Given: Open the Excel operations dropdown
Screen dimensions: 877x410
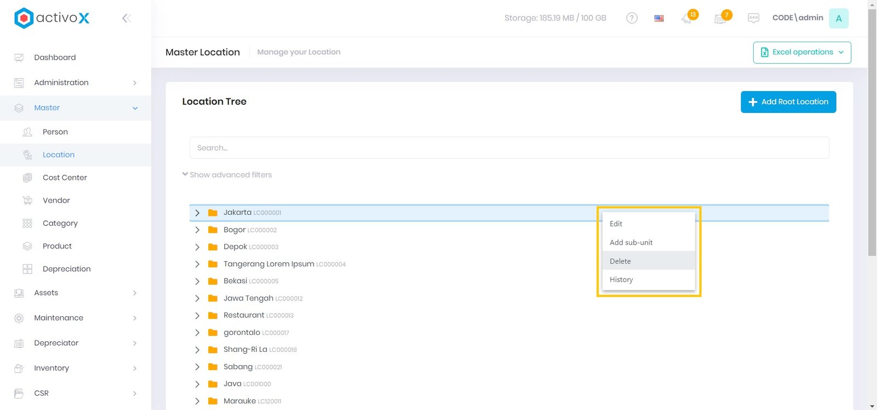Looking at the screenshot, I should click(801, 53).
